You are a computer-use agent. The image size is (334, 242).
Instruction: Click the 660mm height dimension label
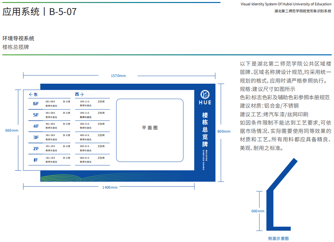[12, 130]
